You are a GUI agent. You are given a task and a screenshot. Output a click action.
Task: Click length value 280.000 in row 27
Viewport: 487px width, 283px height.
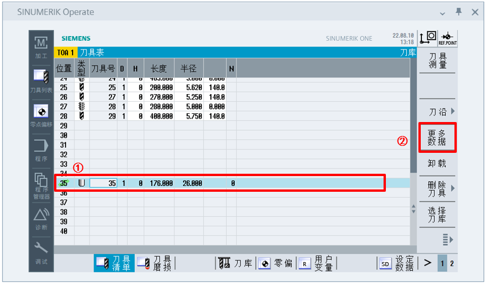pyautogui.click(x=161, y=106)
